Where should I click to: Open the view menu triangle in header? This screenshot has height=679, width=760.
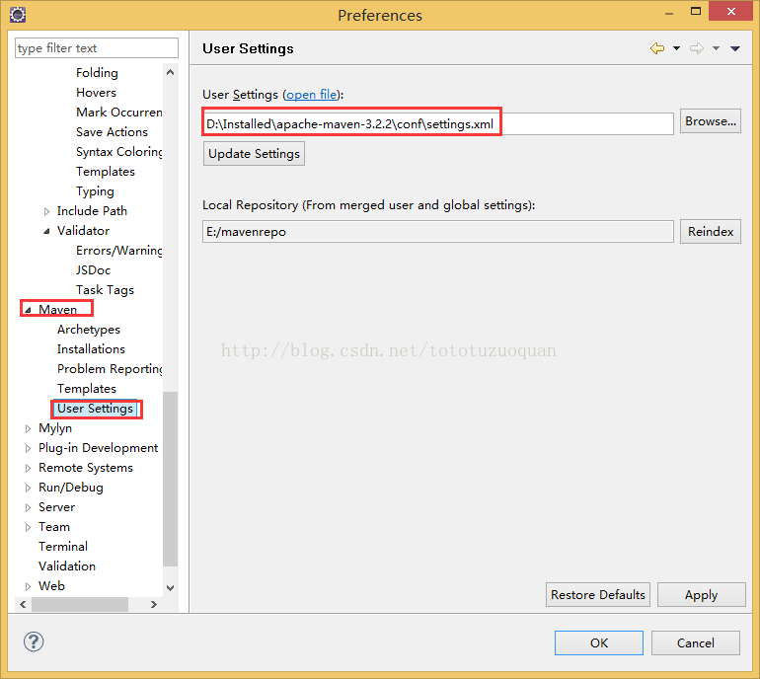pos(734,48)
